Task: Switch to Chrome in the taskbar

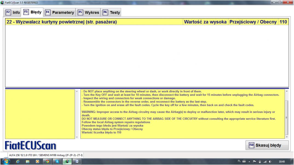Action: click(47, 161)
